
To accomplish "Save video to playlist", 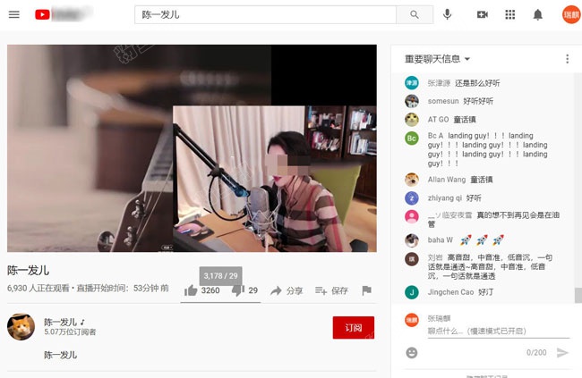I will tap(331, 291).
